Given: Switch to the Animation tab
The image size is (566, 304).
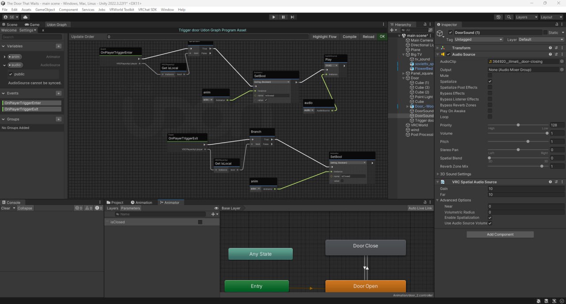Looking at the screenshot, I should [x=141, y=202].
